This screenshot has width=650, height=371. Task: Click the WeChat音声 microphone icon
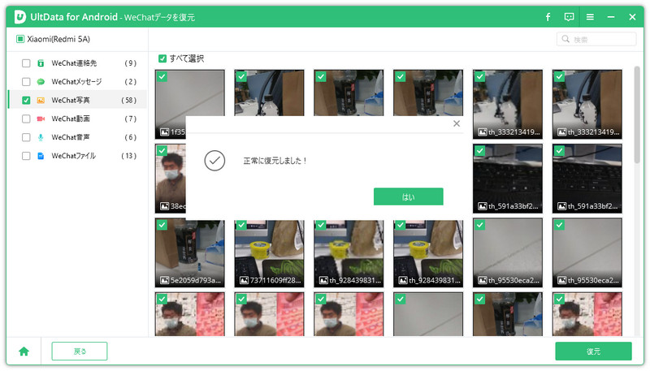point(41,137)
